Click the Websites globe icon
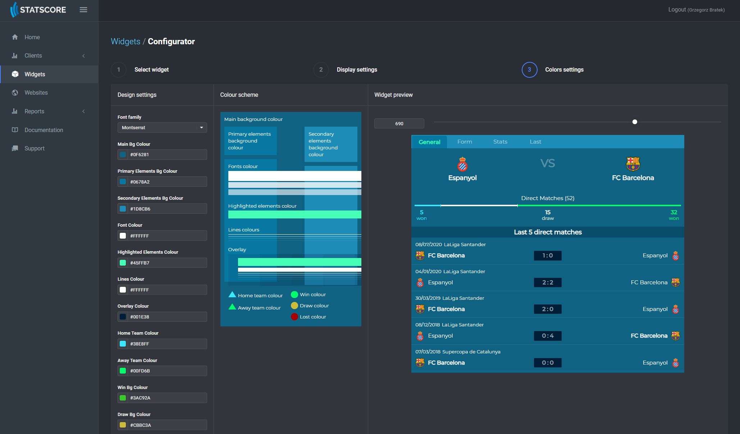Viewport: 740px width, 434px height. 15,92
